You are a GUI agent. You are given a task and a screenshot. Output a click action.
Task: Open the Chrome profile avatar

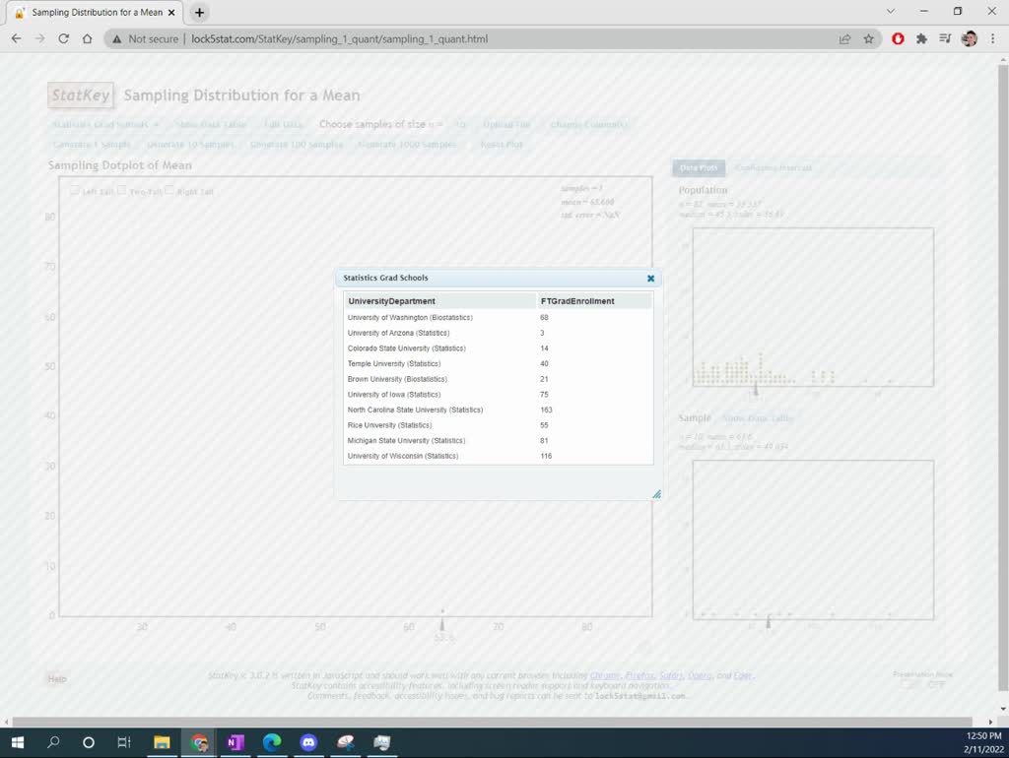(967, 39)
